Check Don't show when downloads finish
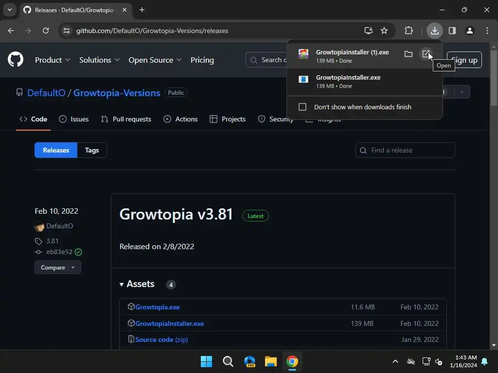 point(302,107)
